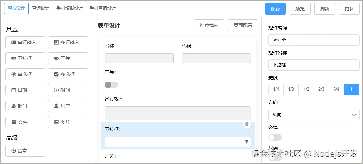This screenshot has height=164, width=363.
Task: Add a 多行输入 multi-line input control
Action: (x=68, y=42)
